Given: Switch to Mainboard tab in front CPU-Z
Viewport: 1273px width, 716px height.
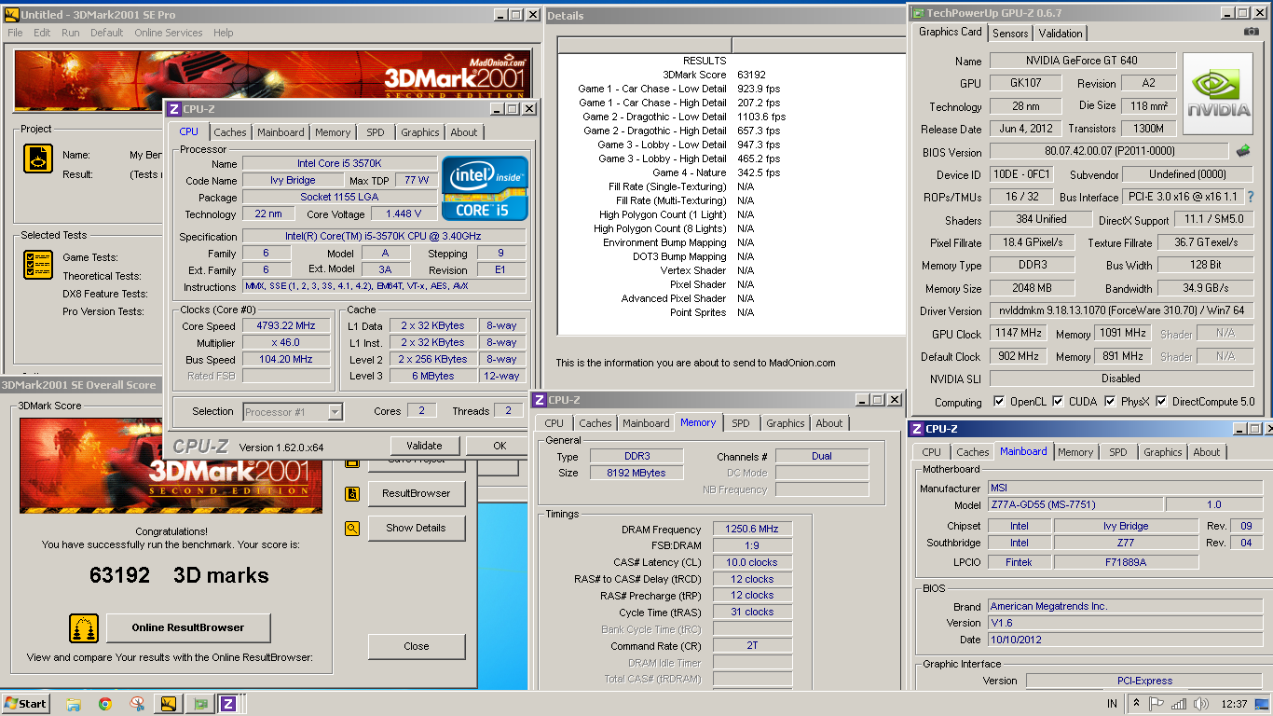Looking at the screenshot, I should [x=281, y=132].
